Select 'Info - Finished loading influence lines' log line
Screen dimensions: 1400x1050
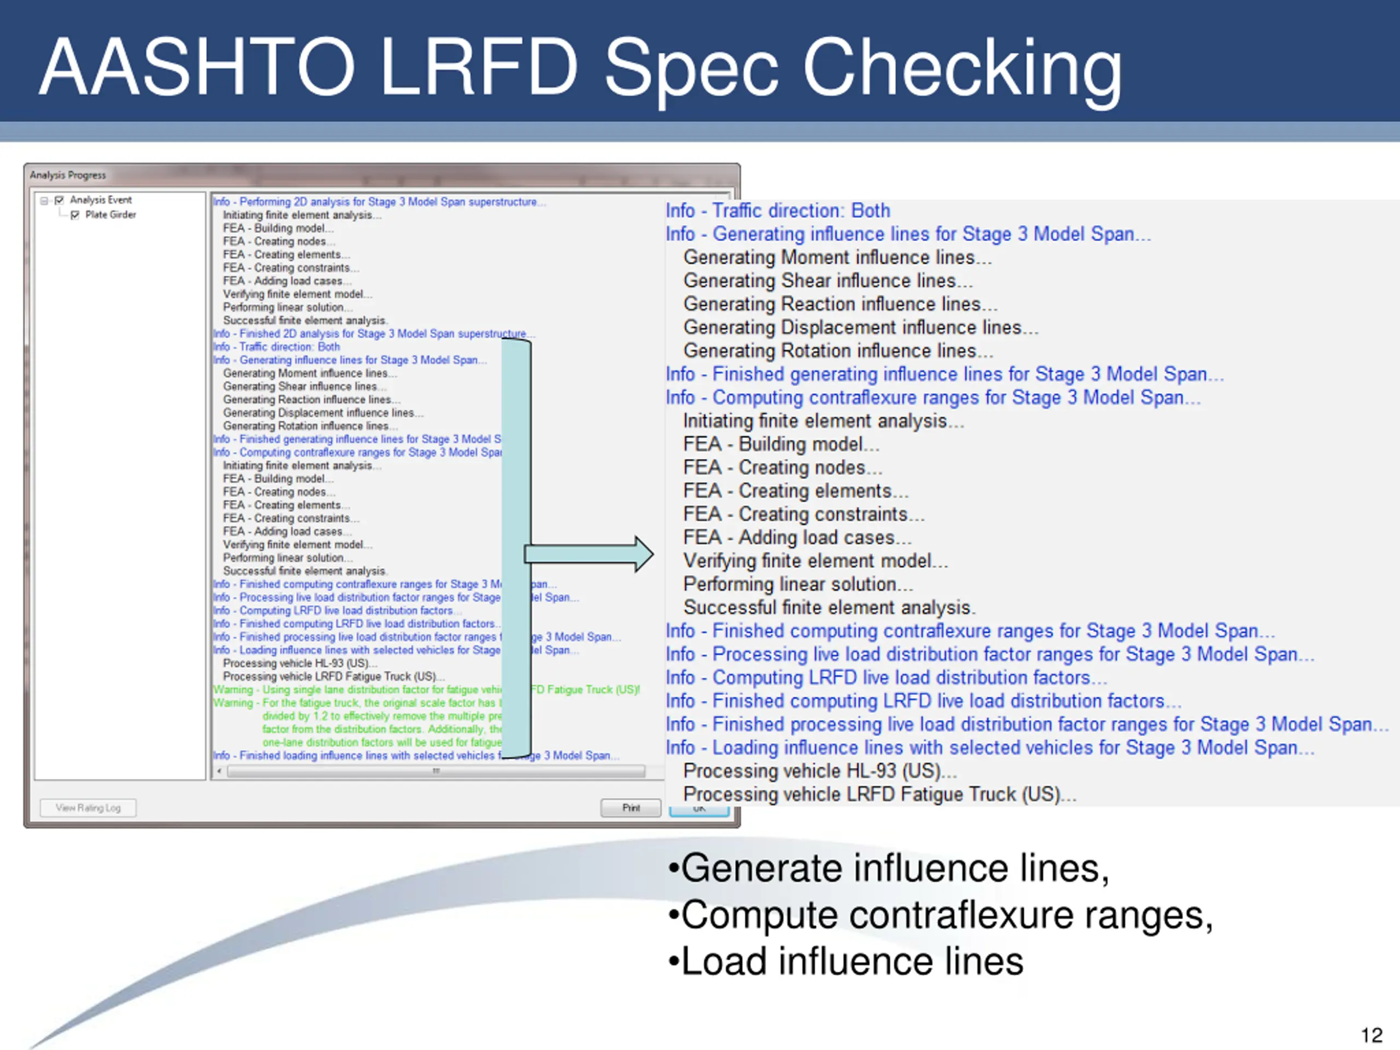416,756
